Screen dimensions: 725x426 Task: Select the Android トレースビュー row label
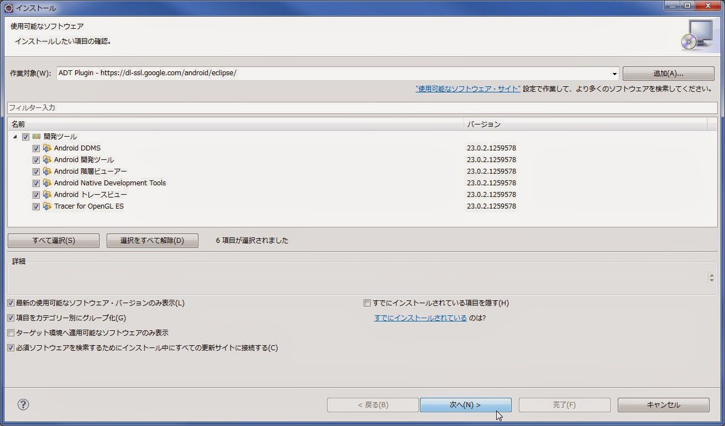pos(91,195)
